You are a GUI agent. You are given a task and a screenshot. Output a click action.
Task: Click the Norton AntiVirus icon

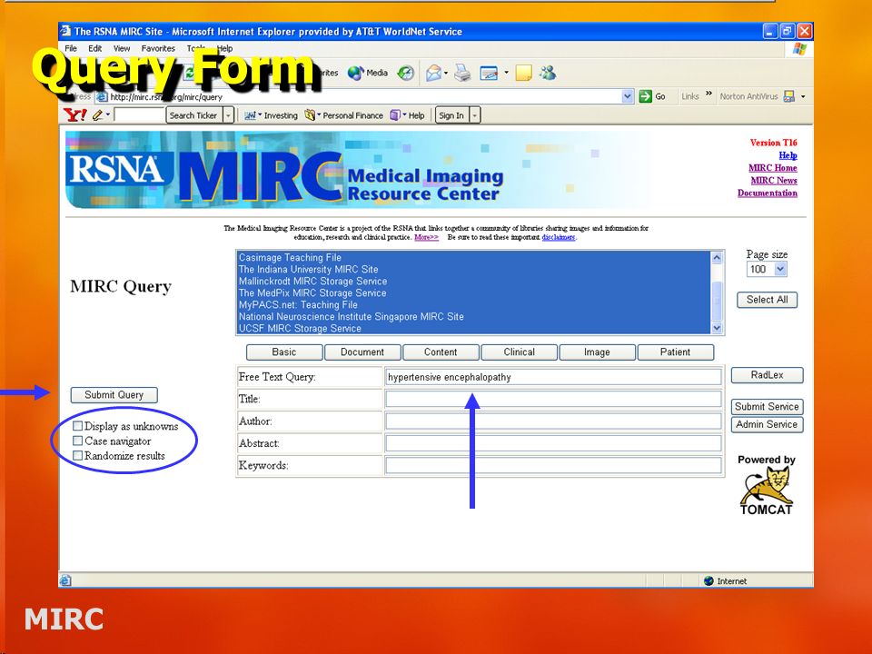click(x=788, y=96)
